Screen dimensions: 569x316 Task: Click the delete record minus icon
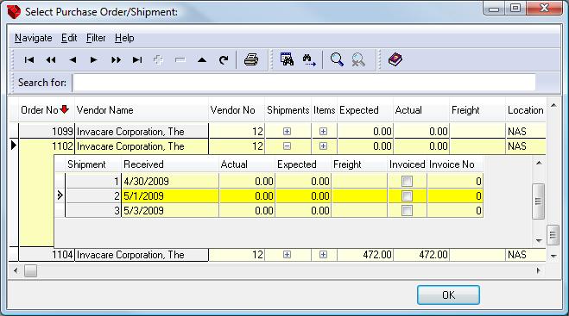pyautogui.click(x=180, y=59)
